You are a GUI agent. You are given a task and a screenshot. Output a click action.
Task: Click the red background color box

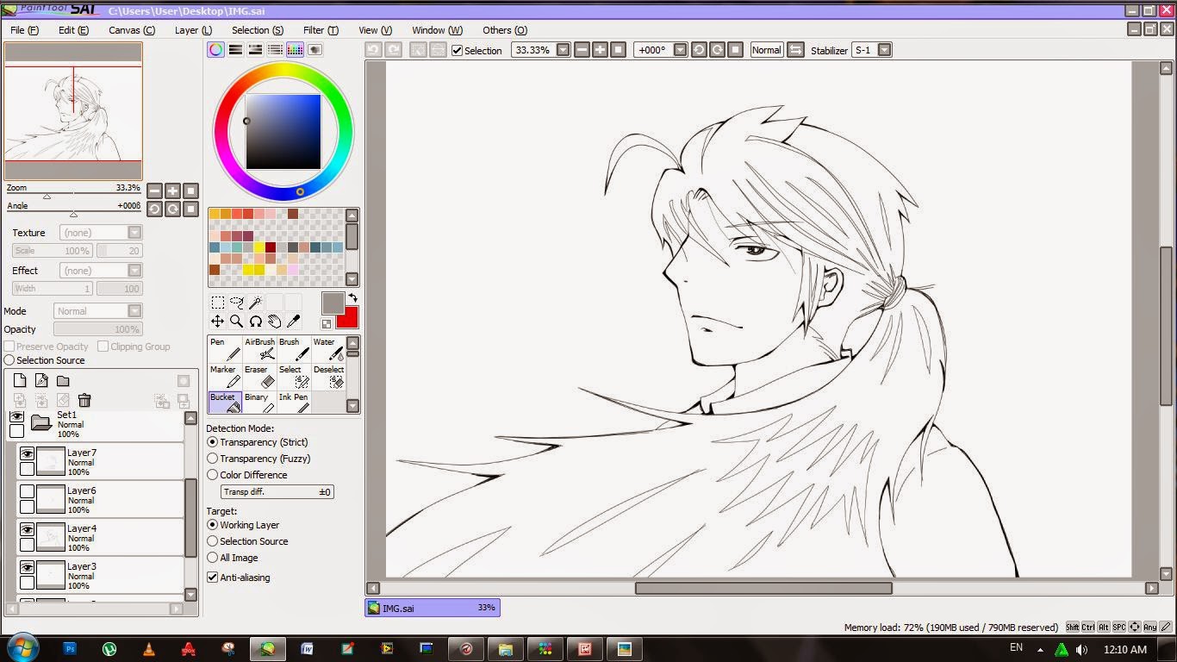[348, 317]
